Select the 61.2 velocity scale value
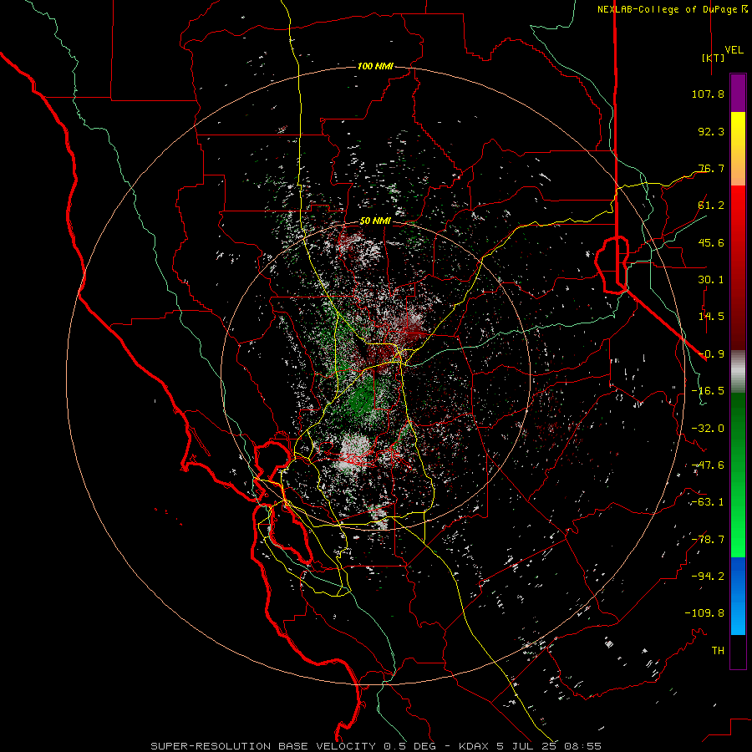Screen dimensions: 752x752 711,206
